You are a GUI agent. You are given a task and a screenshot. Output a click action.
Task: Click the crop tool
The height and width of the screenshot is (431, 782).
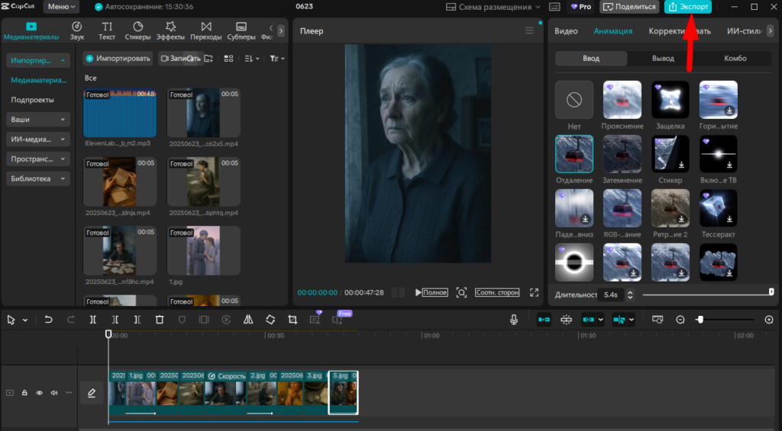pyautogui.click(x=292, y=320)
